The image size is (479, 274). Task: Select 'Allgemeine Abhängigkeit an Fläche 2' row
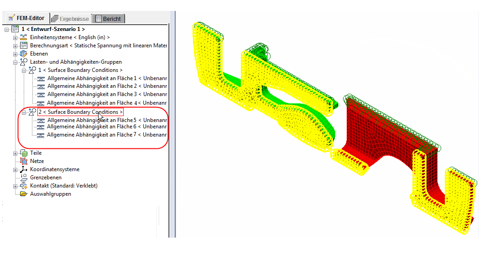[107, 86]
